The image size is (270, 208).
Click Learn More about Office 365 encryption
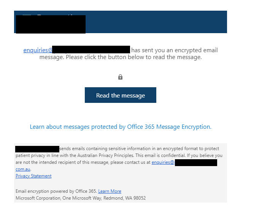[110, 191]
